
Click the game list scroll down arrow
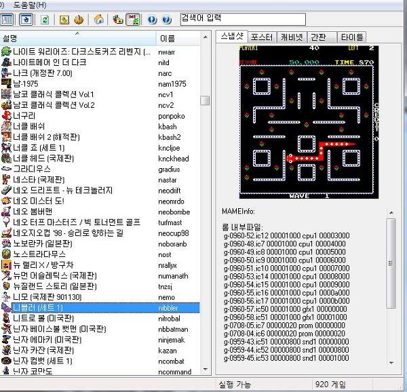[x=206, y=369]
